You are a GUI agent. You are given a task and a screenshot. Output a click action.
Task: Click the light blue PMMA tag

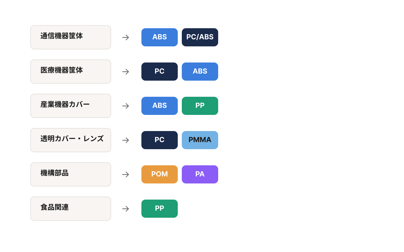pos(200,140)
